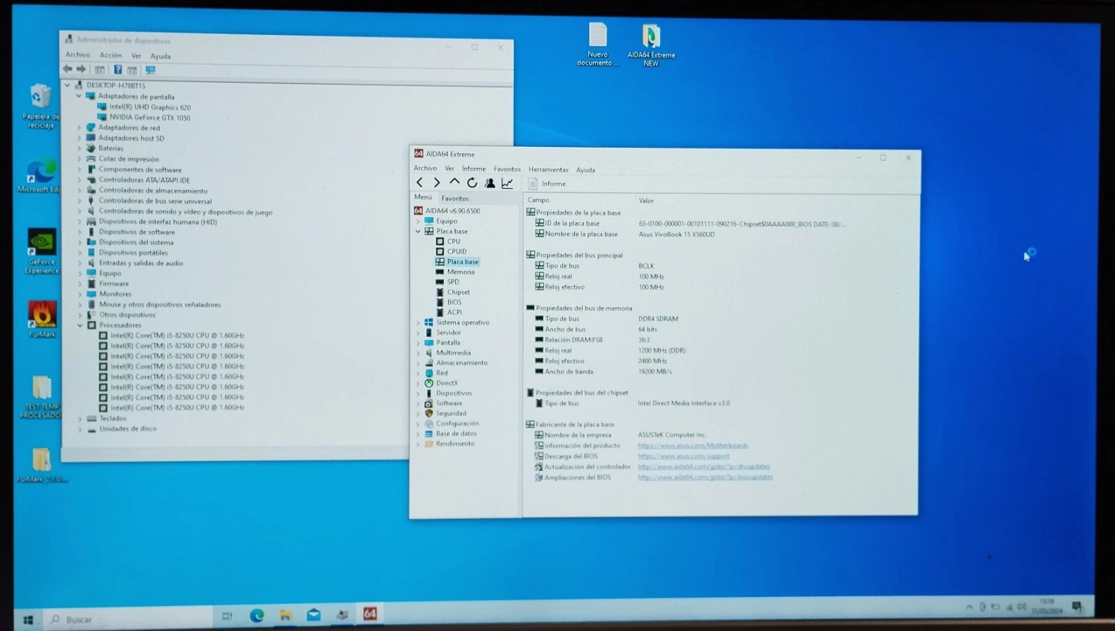The image size is (1115, 631).
Task: Open the Ayuda menu in AIDA64
Action: pos(585,170)
